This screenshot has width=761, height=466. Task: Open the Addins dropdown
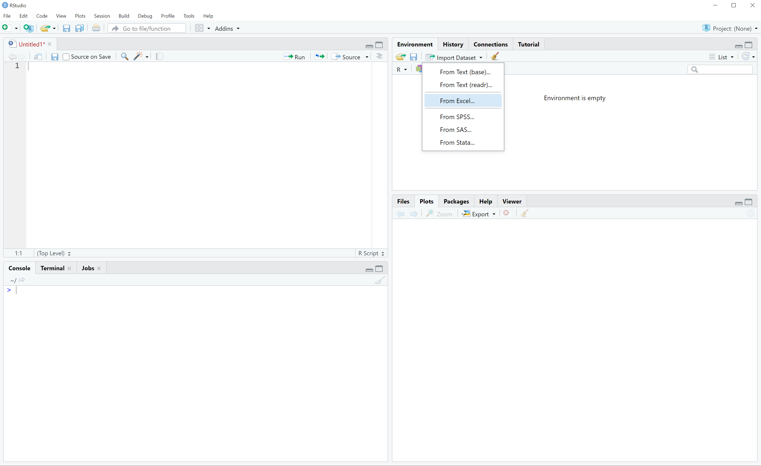coord(227,28)
